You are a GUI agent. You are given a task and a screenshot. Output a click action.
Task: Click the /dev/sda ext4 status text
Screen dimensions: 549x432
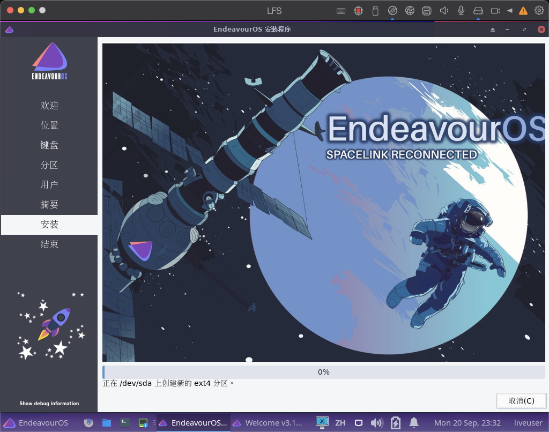168,383
